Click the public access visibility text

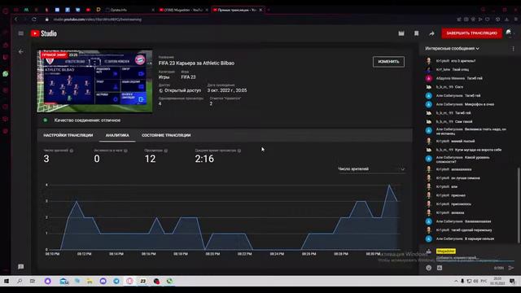click(182, 90)
